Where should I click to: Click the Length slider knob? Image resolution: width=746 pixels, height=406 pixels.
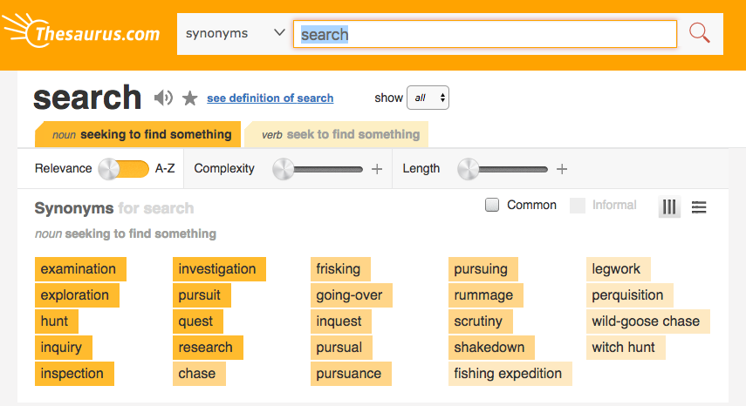click(469, 169)
